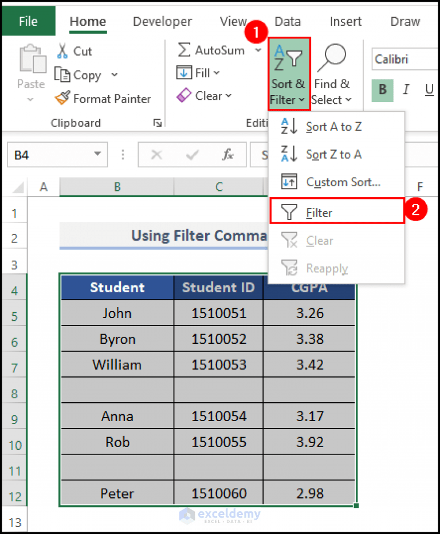Expand the Copy dropdown arrow
Image resolution: width=440 pixels, height=534 pixels.
click(115, 74)
